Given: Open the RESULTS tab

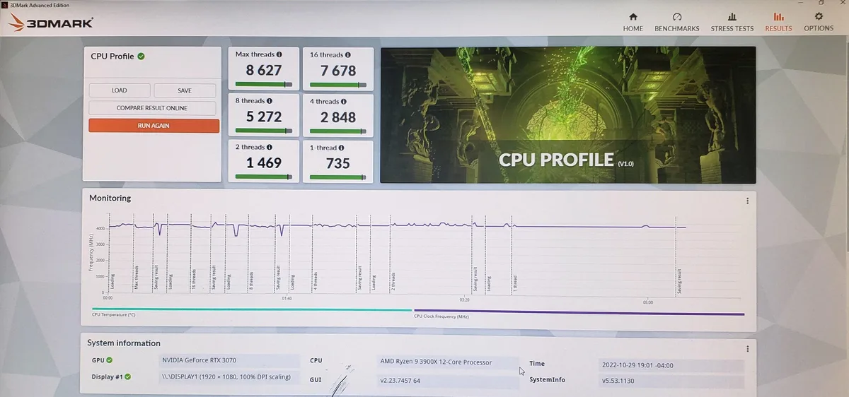Looking at the screenshot, I should [778, 22].
